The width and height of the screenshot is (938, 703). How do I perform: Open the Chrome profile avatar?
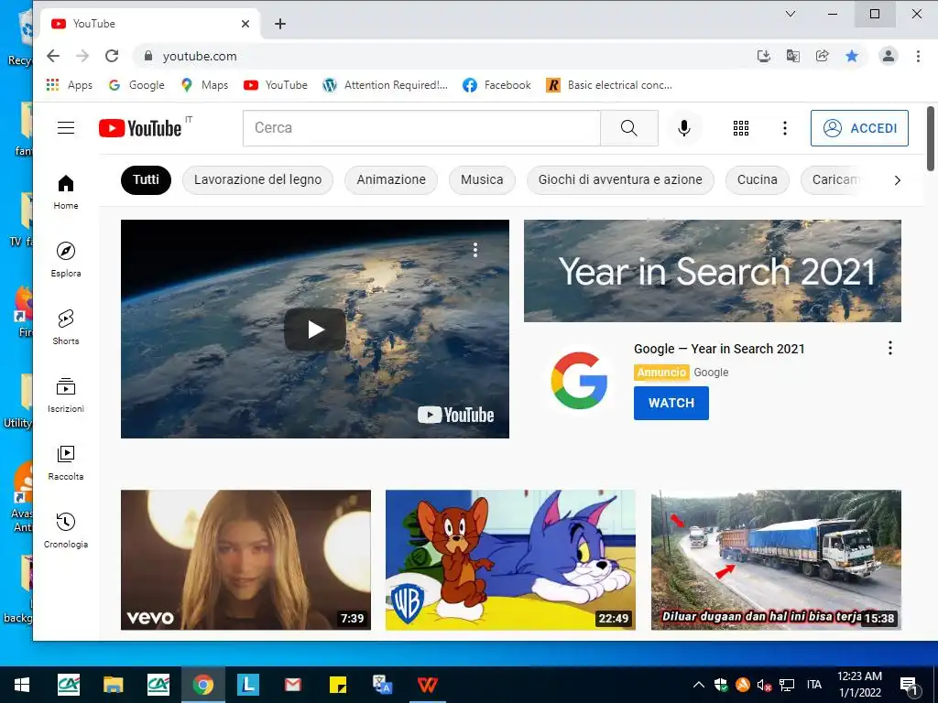pos(889,56)
